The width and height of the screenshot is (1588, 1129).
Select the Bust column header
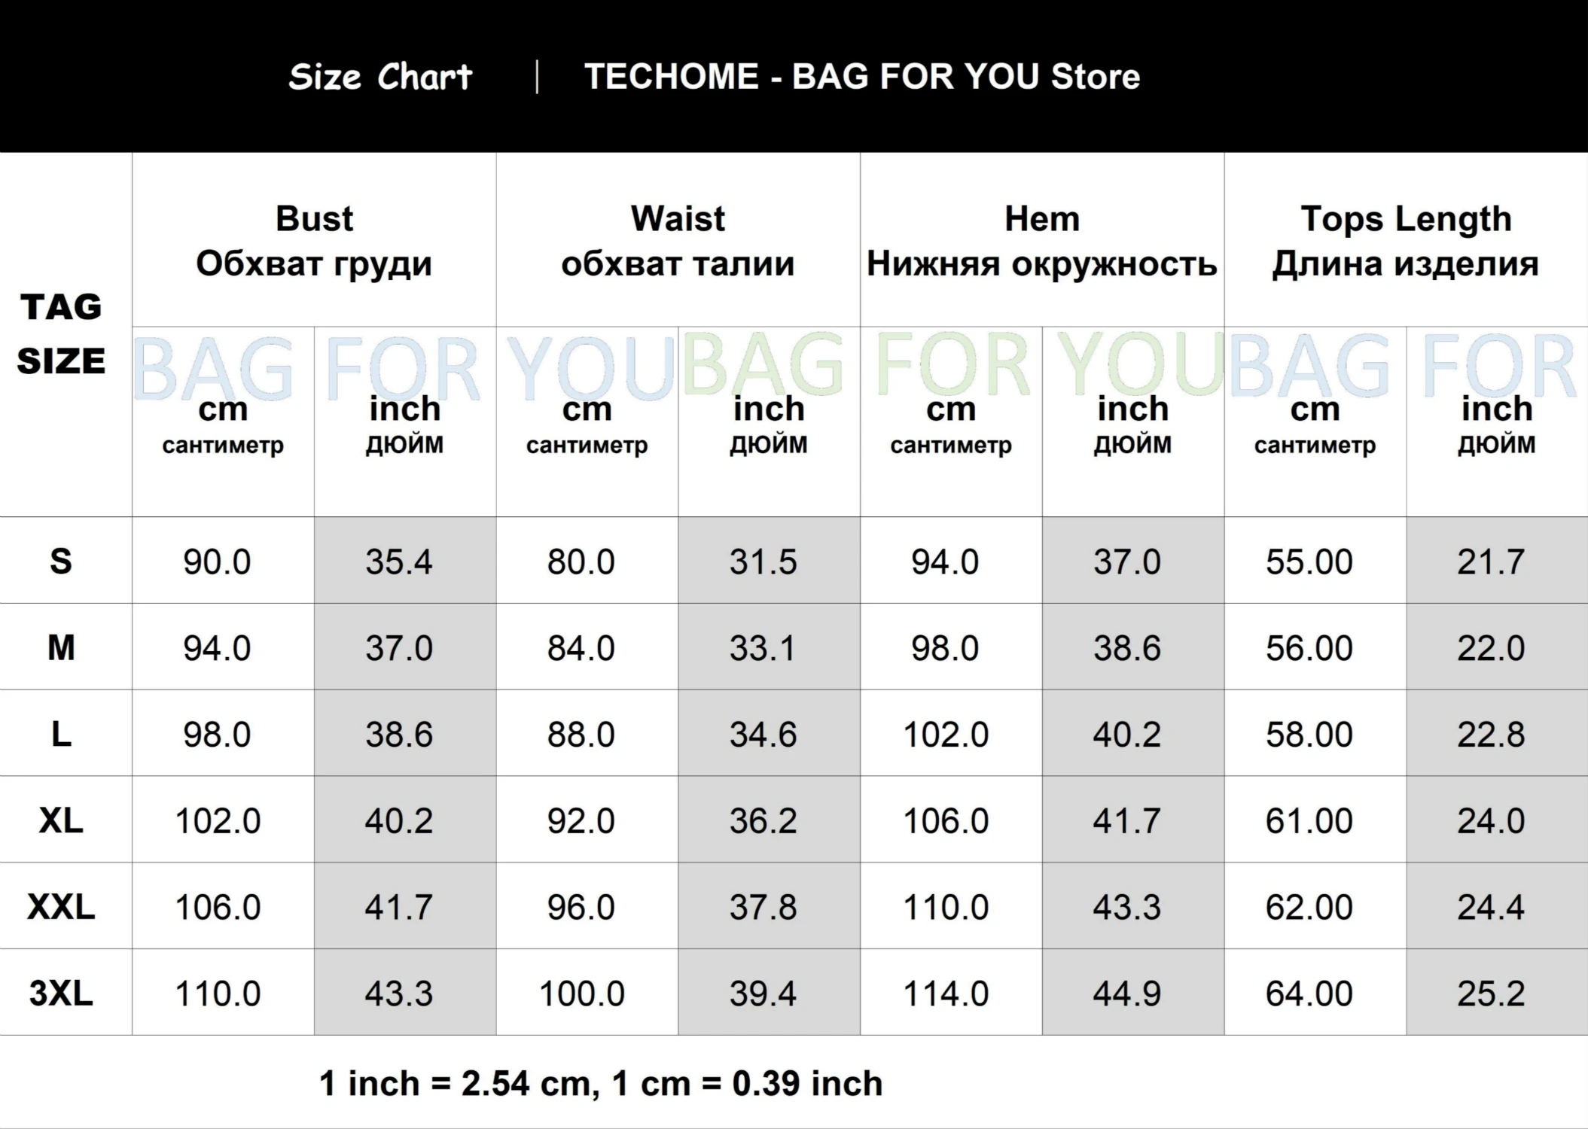[x=314, y=240]
